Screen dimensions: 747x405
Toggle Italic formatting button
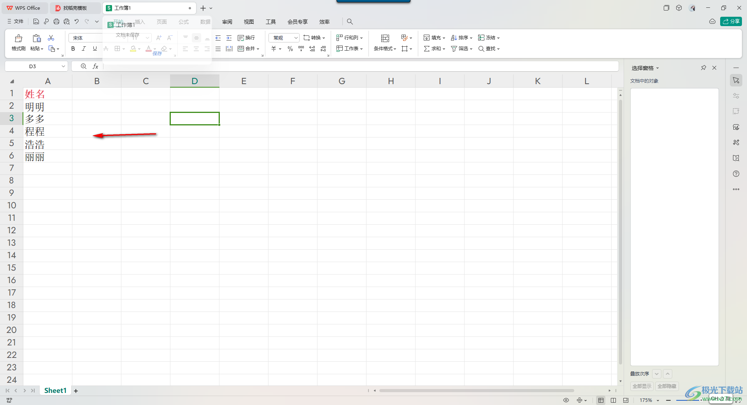(84, 49)
